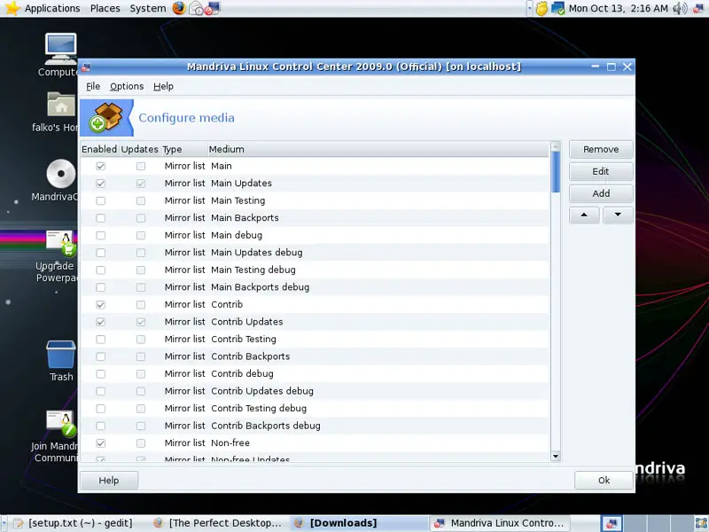The width and height of the screenshot is (709, 532).
Task: Enable the Contrib Backports medium
Action: [x=100, y=356]
